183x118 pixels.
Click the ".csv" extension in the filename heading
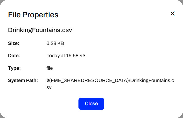pyautogui.click(x=67, y=30)
